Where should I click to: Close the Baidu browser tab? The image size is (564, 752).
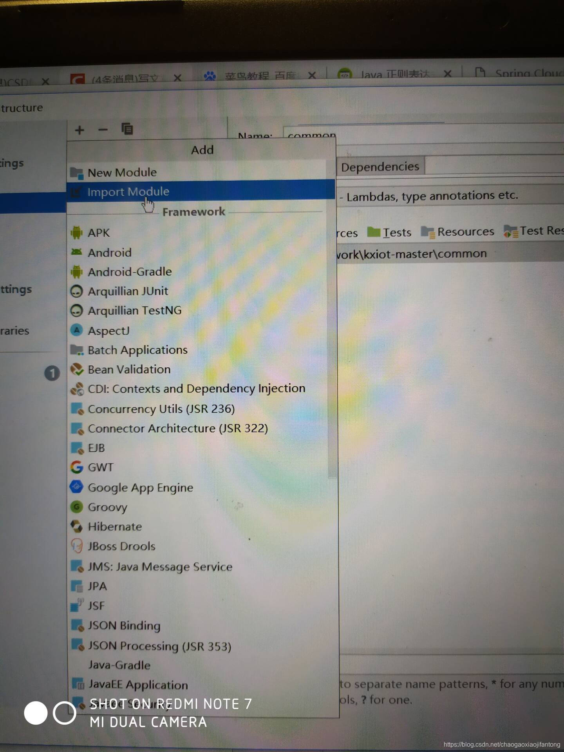(x=312, y=75)
